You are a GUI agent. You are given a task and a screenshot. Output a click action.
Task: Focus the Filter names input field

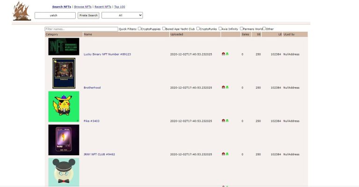pyautogui.click(x=81, y=29)
